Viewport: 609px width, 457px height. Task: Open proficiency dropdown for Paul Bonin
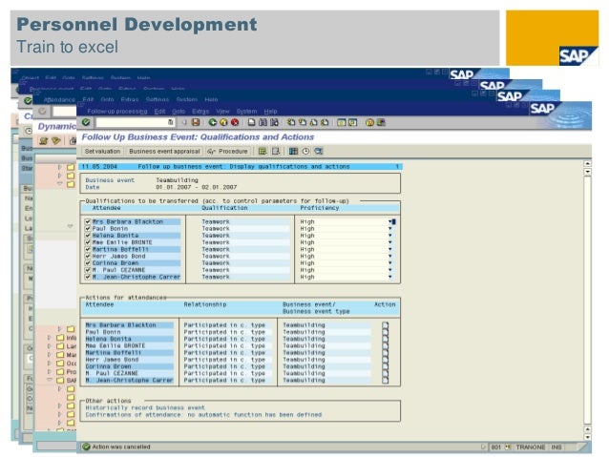(390, 229)
